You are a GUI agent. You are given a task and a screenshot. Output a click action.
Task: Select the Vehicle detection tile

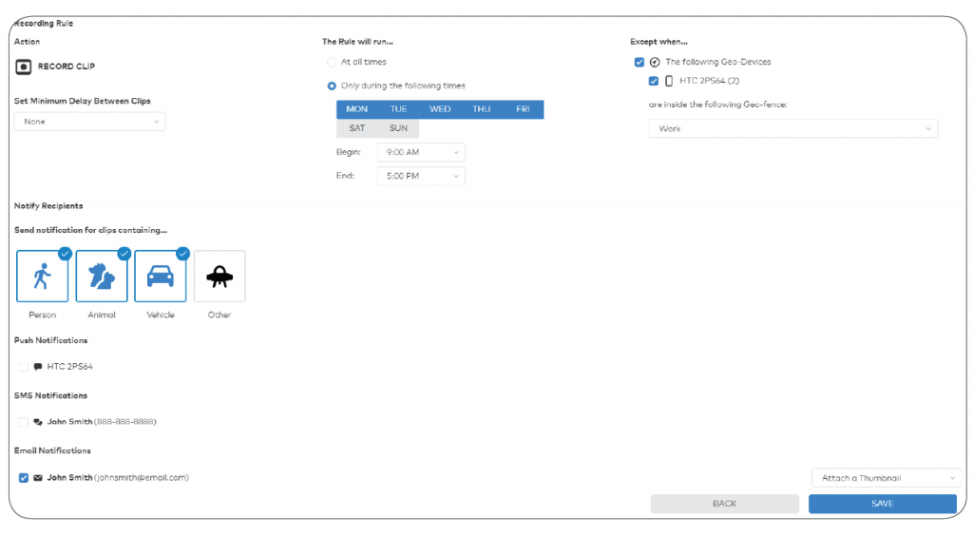tap(161, 277)
